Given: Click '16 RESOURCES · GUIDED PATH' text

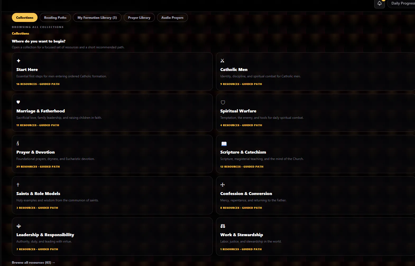Looking at the screenshot, I should [38, 84].
